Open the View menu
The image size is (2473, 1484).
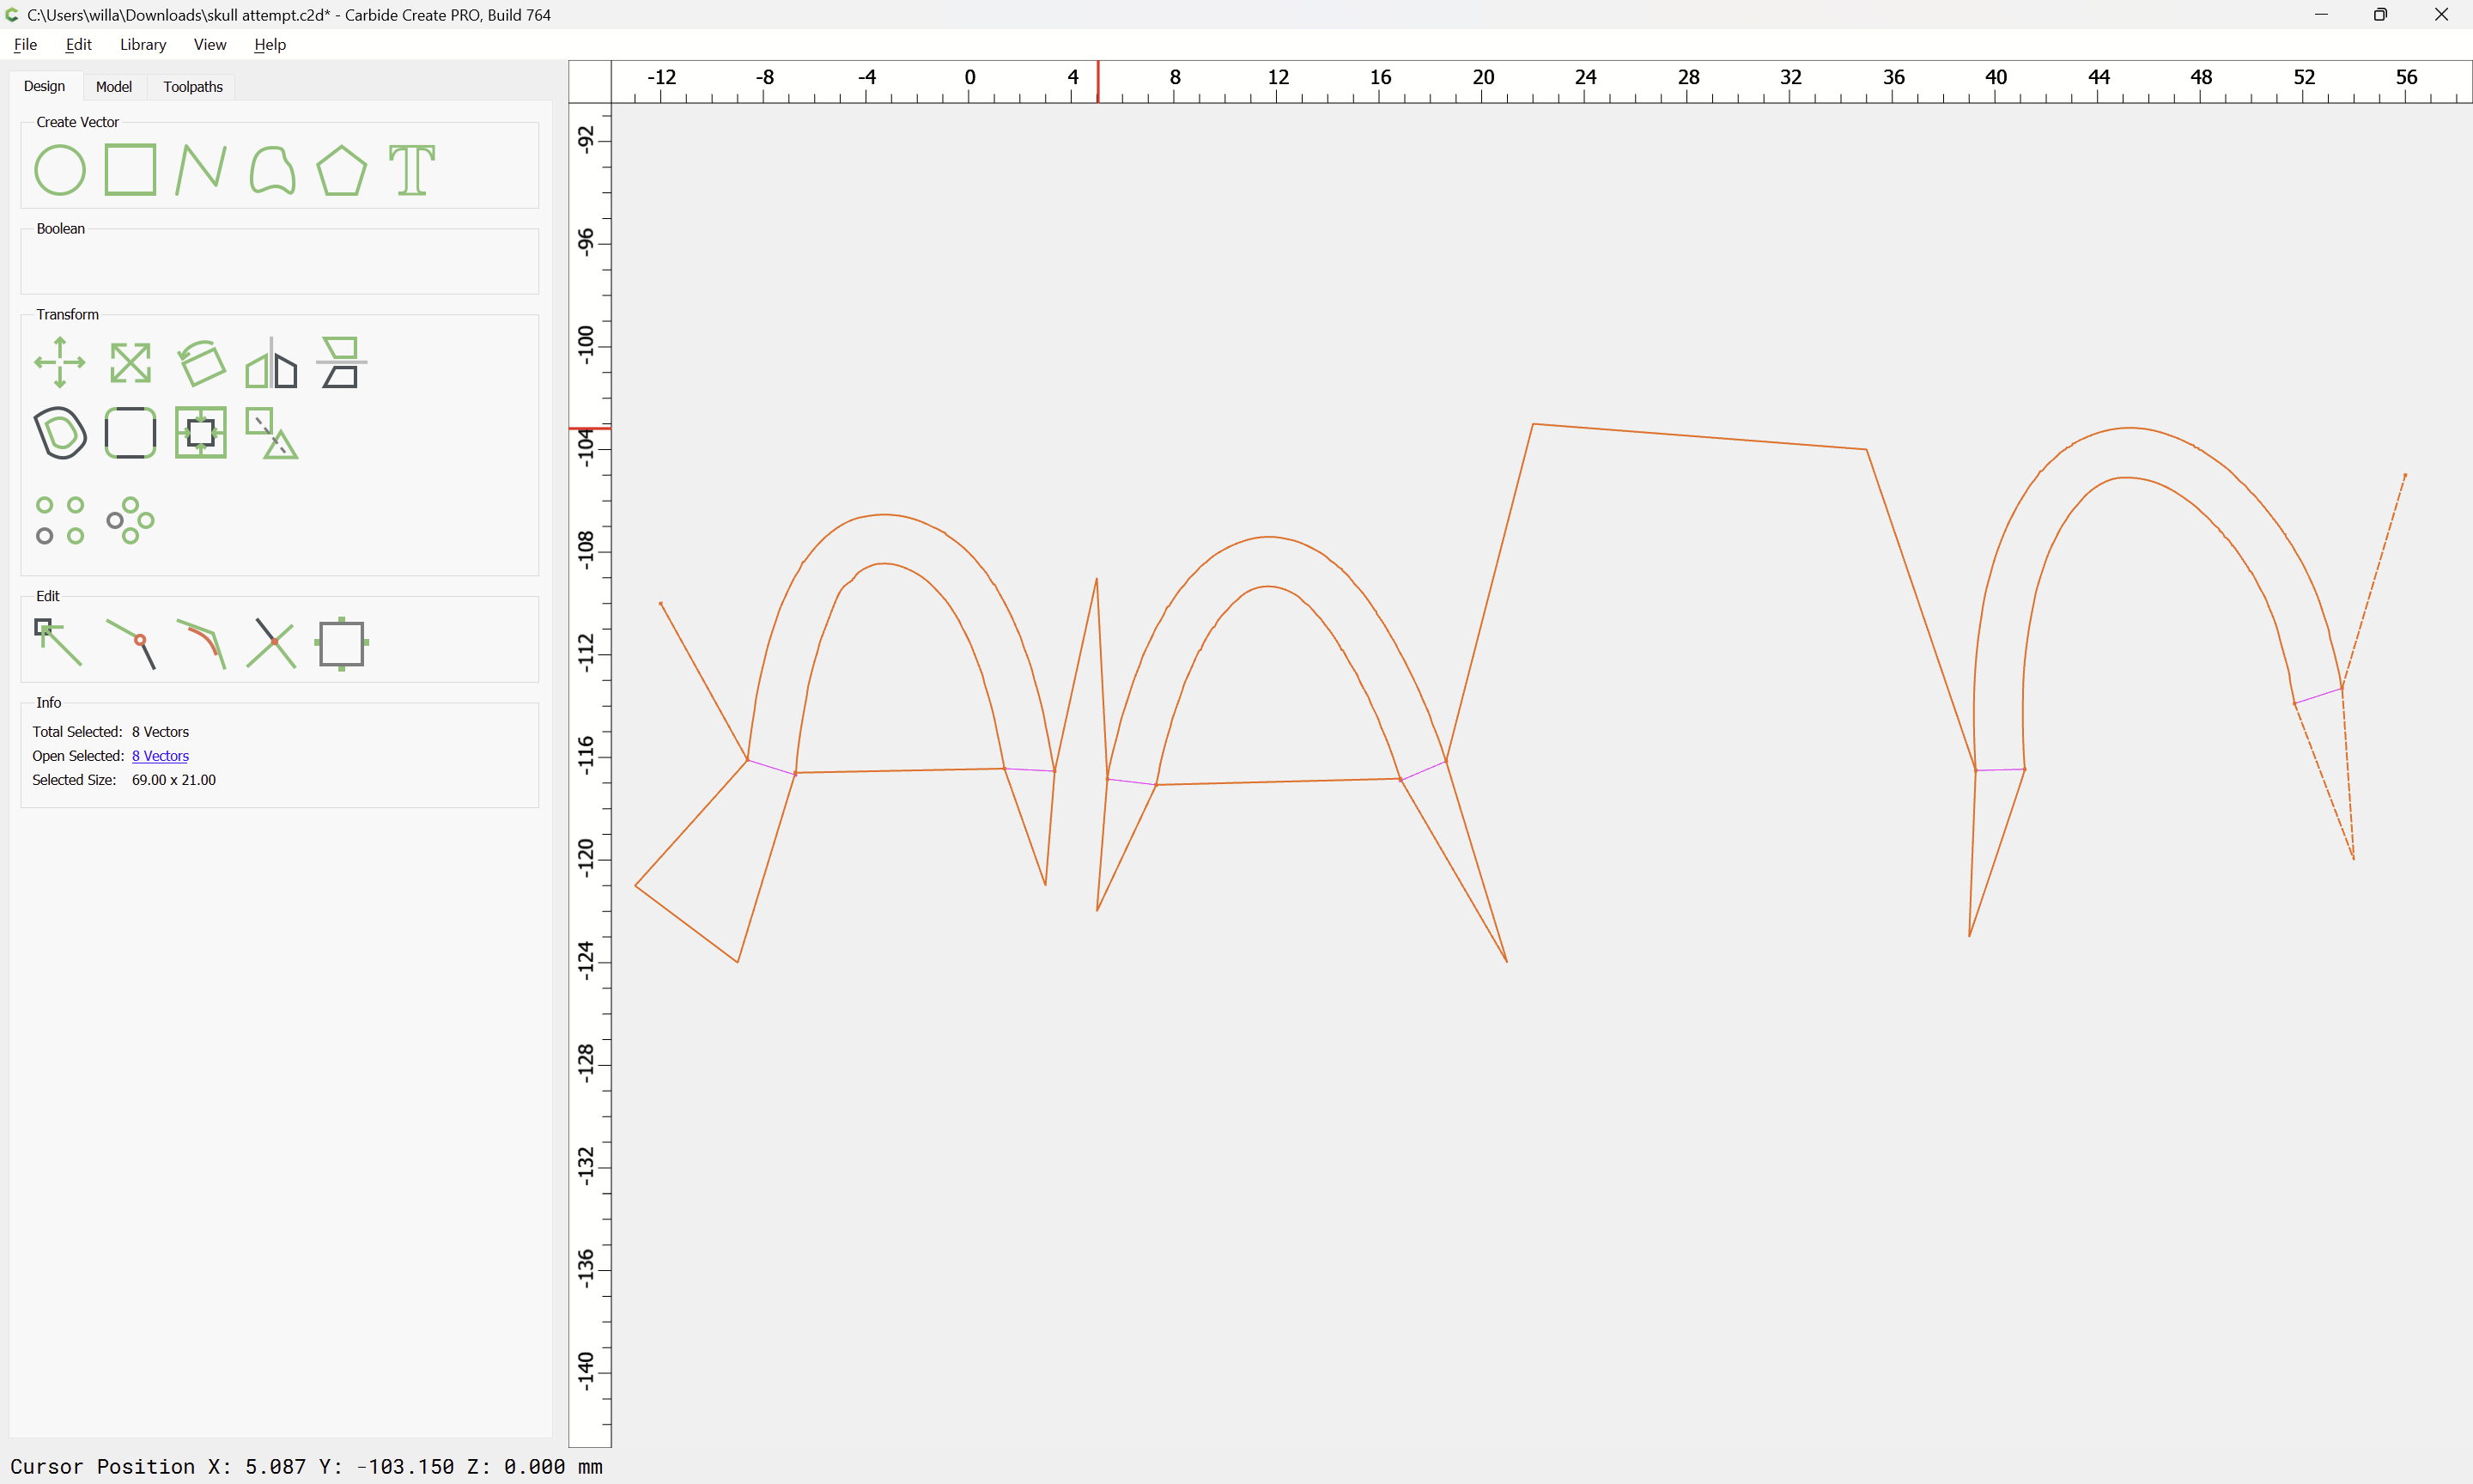coord(210,44)
